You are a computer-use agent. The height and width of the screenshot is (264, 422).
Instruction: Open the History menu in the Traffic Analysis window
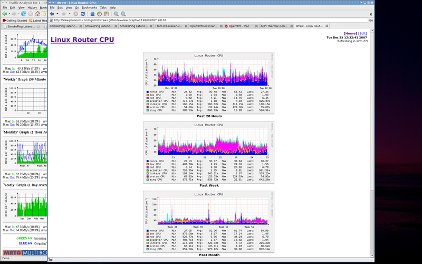tap(32, 7)
